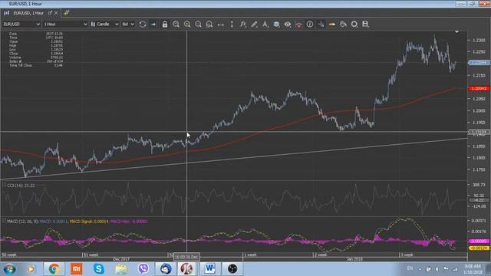The image size is (491, 276).
Task: Click the yellow ruler measure icon
Action: [x=332, y=24]
